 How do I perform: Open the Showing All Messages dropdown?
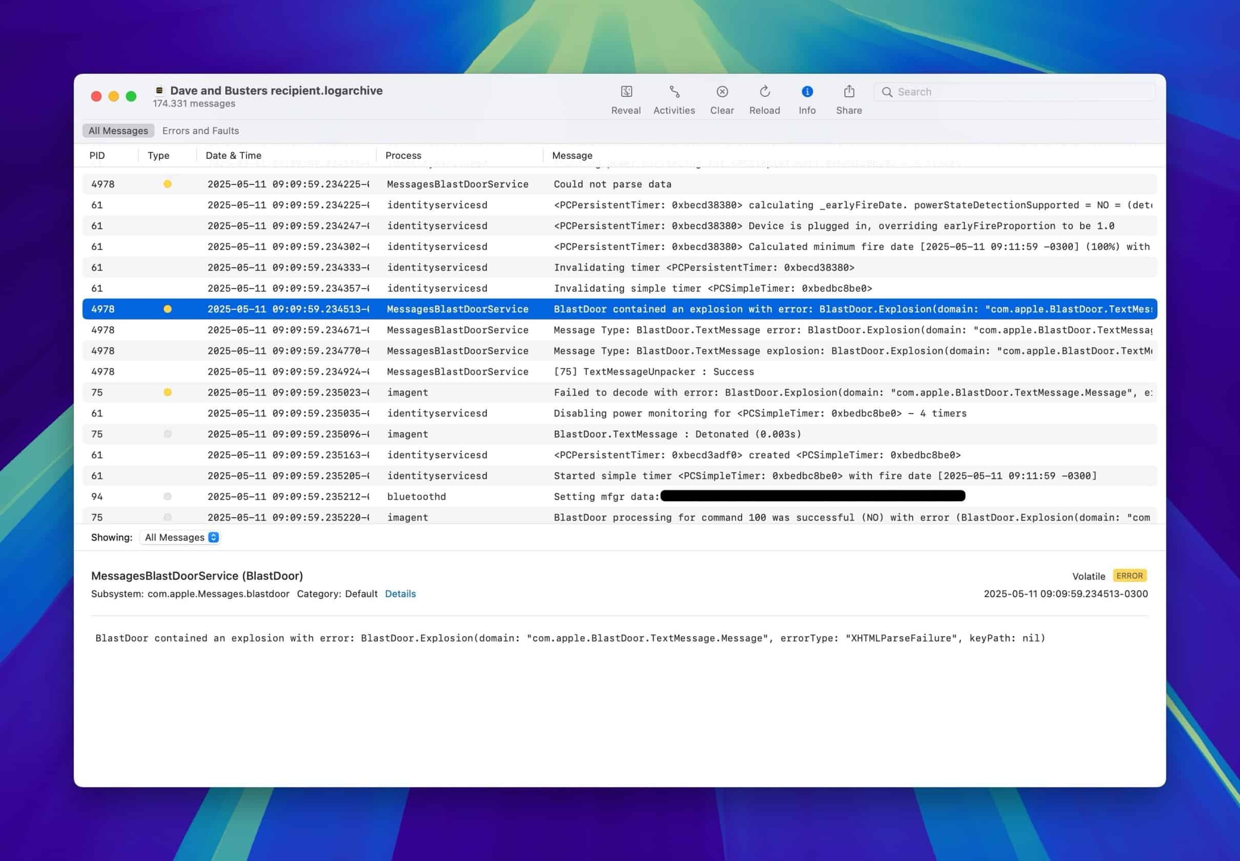point(181,537)
